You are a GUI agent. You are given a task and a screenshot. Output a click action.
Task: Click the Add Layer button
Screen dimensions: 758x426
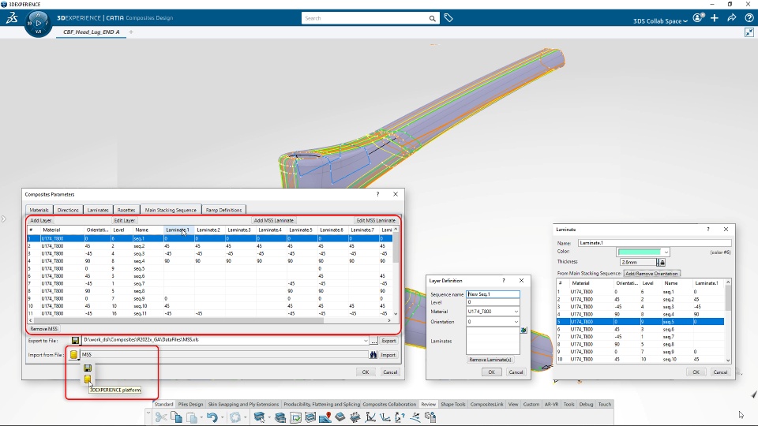(x=40, y=220)
